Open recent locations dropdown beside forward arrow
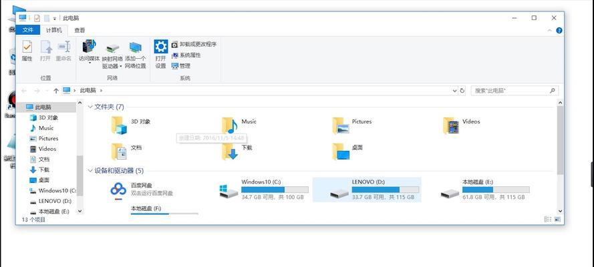Screen dimensions: 594x267 point(47,91)
